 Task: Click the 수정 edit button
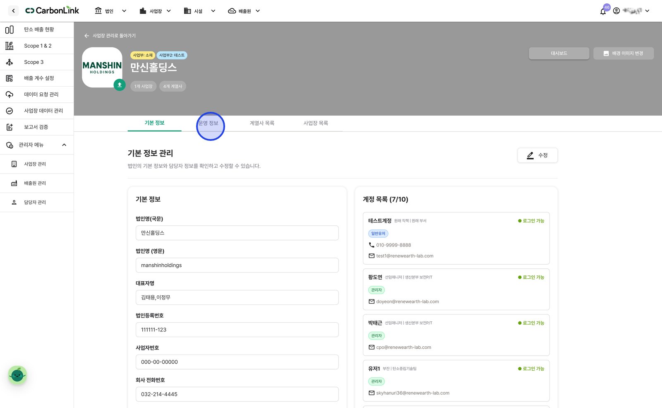[537, 155]
